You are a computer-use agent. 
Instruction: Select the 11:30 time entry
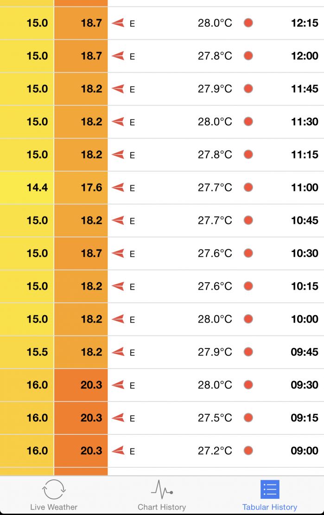305,121
